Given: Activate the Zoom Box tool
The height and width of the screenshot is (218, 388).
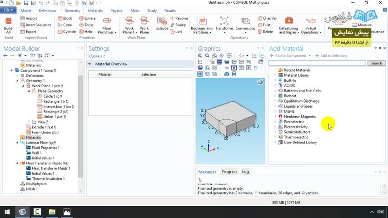Looking at the screenshot, I should 214,56.
